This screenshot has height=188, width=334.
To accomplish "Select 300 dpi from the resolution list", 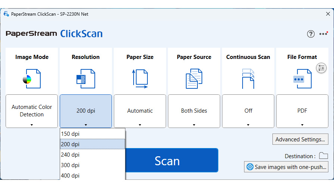I will point(93,165).
